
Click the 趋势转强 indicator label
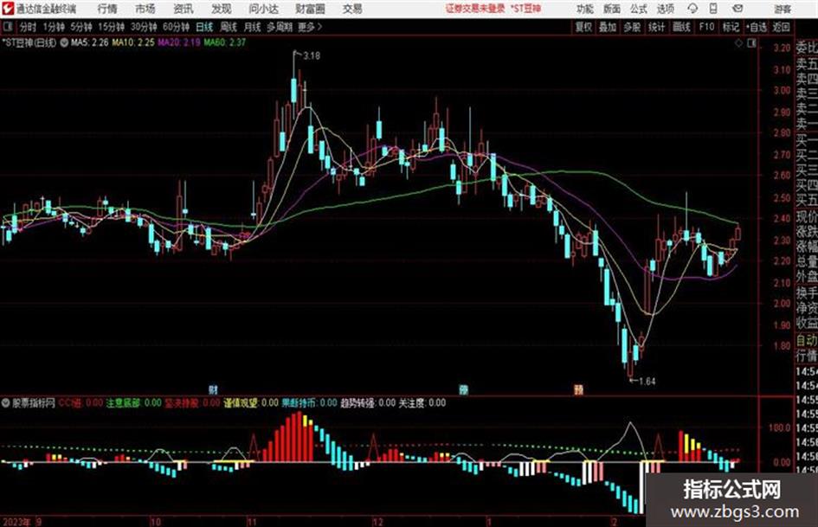click(357, 402)
